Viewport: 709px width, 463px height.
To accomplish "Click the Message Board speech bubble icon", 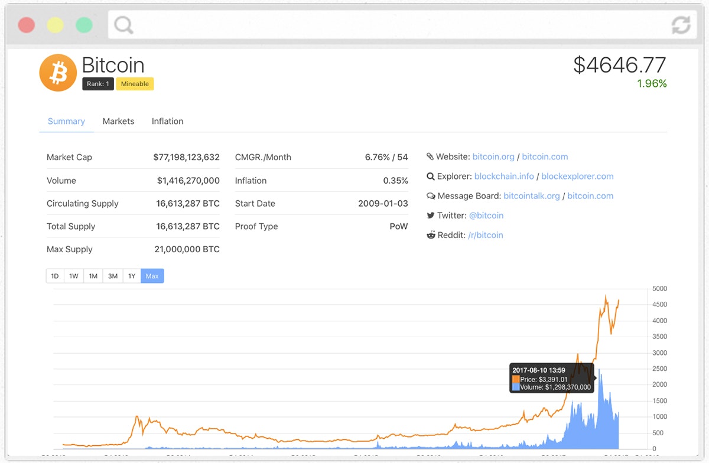I will 431,195.
